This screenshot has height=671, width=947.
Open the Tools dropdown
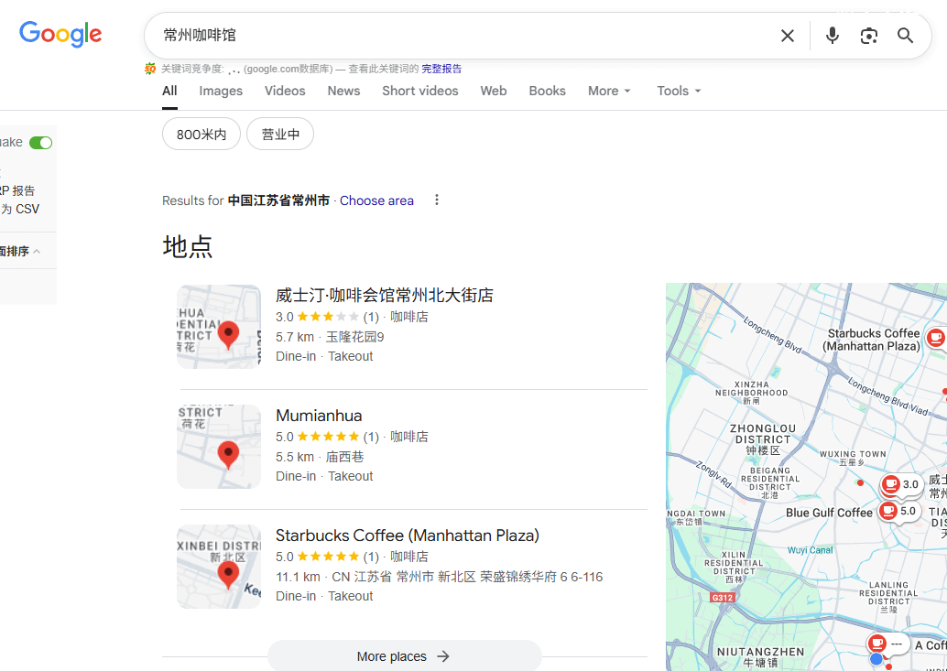click(x=679, y=91)
